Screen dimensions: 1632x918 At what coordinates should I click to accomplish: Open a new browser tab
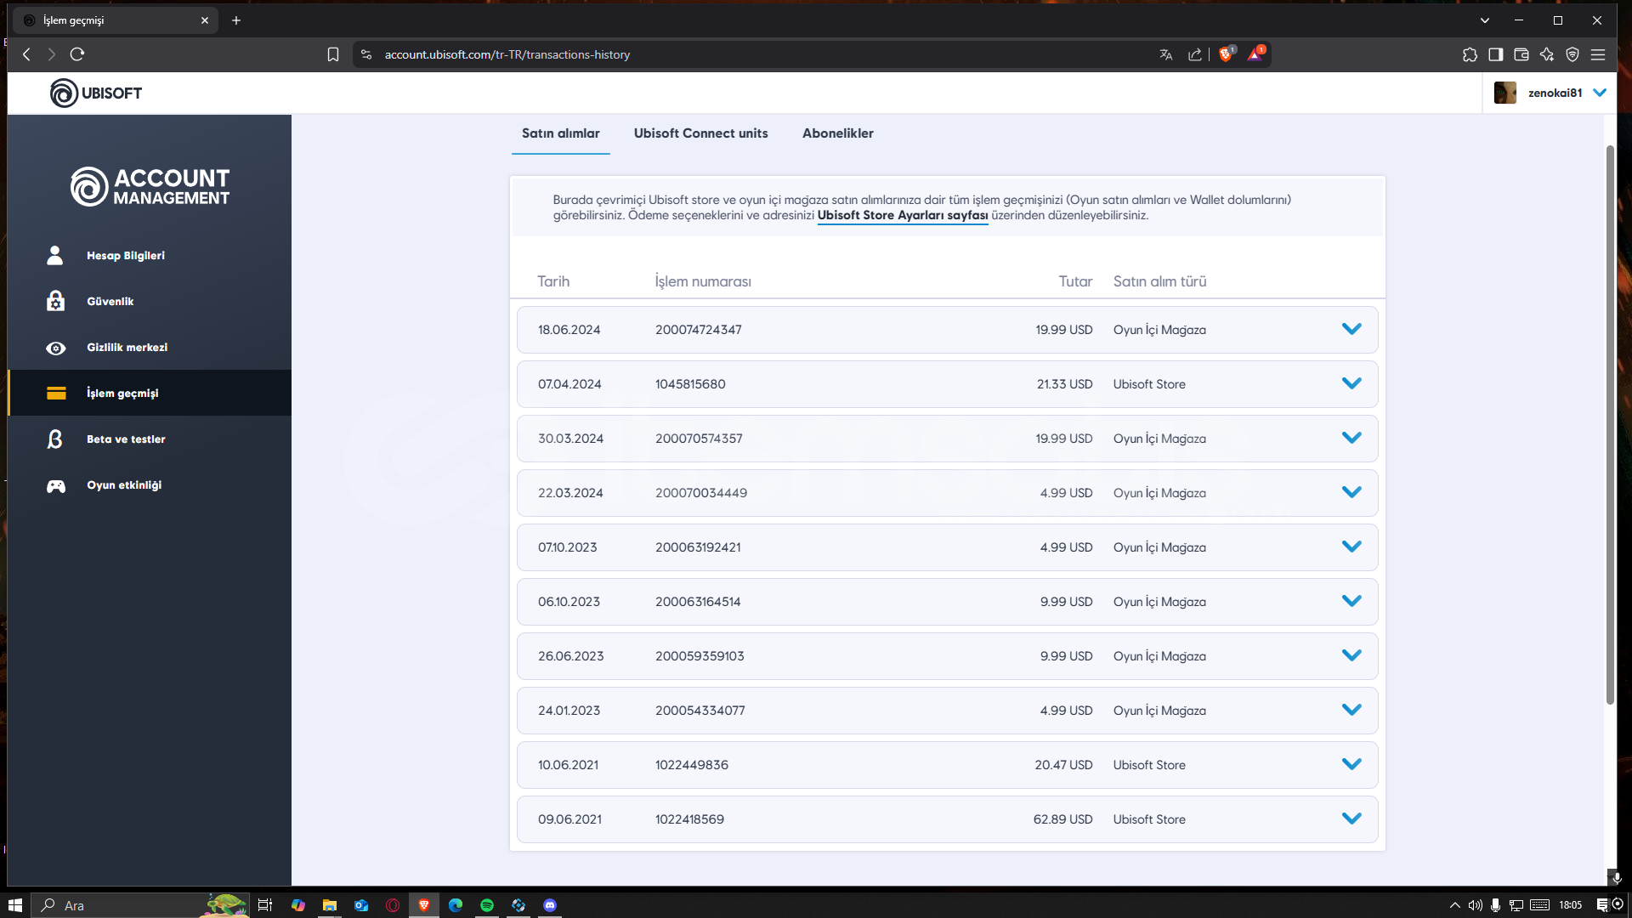[236, 20]
